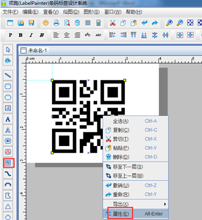This screenshot has height=220, width=202.
Task: Click the copy toolbar icon
Action: click(123, 23)
